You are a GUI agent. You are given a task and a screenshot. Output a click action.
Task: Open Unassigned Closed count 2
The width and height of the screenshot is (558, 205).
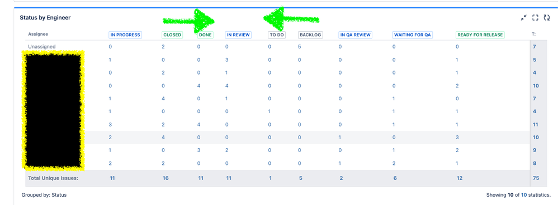163,46
